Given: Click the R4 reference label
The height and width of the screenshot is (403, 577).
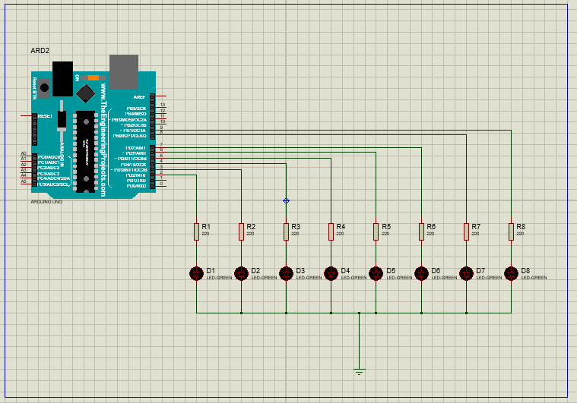Looking at the screenshot, I should (x=341, y=227).
